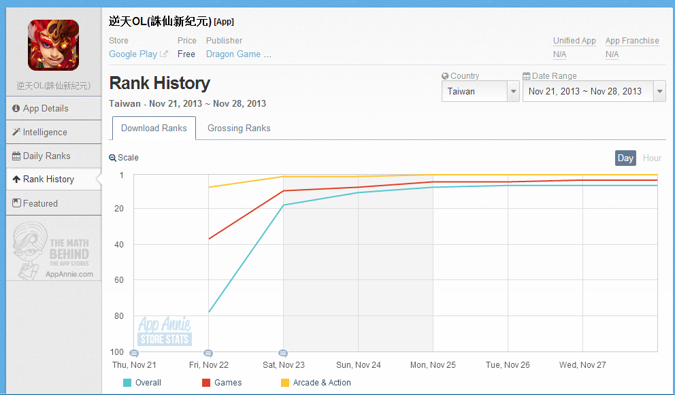The image size is (675, 395).
Task: Toggle the Games series in legend
Action: [222, 383]
